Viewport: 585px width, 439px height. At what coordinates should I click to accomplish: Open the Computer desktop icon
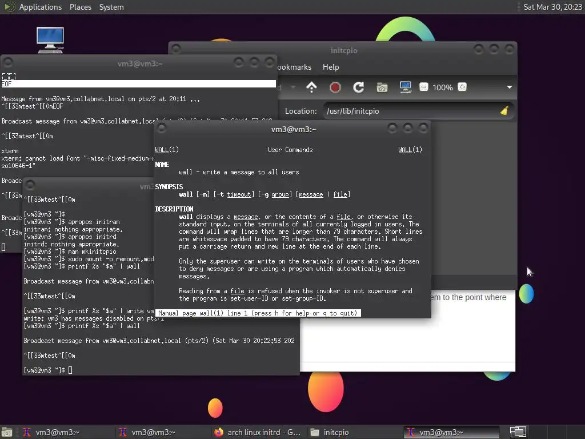pyautogui.click(x=50, y=40)
